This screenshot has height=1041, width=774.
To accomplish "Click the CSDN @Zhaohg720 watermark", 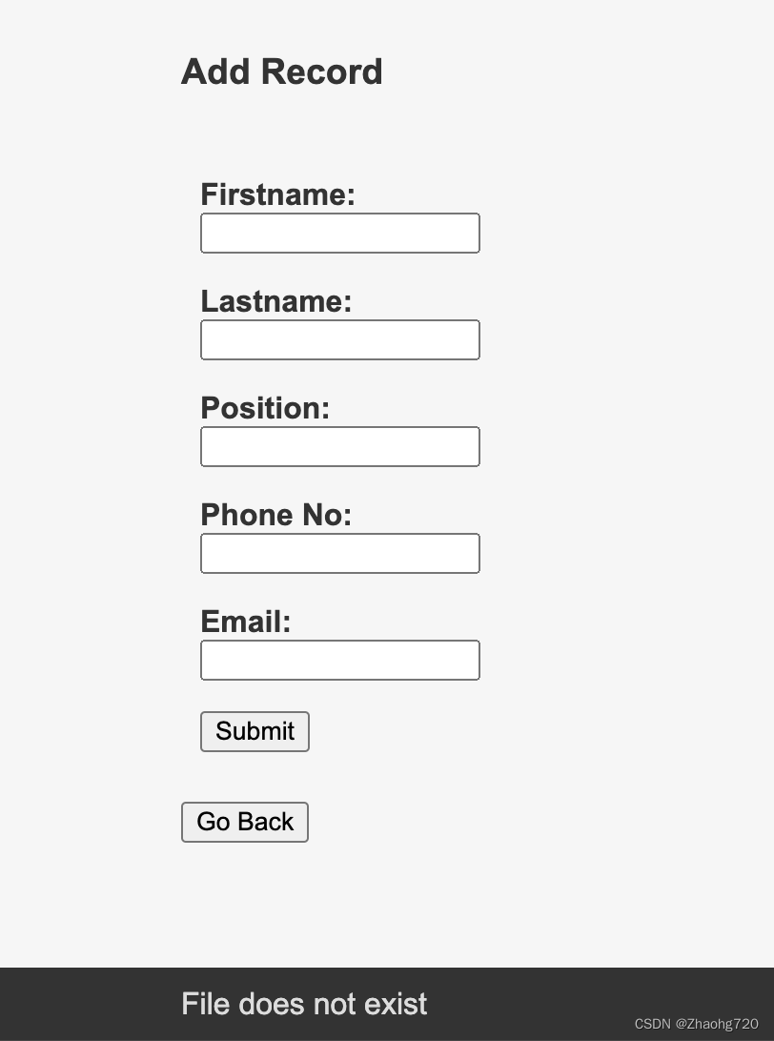I will coord(696,1024).
